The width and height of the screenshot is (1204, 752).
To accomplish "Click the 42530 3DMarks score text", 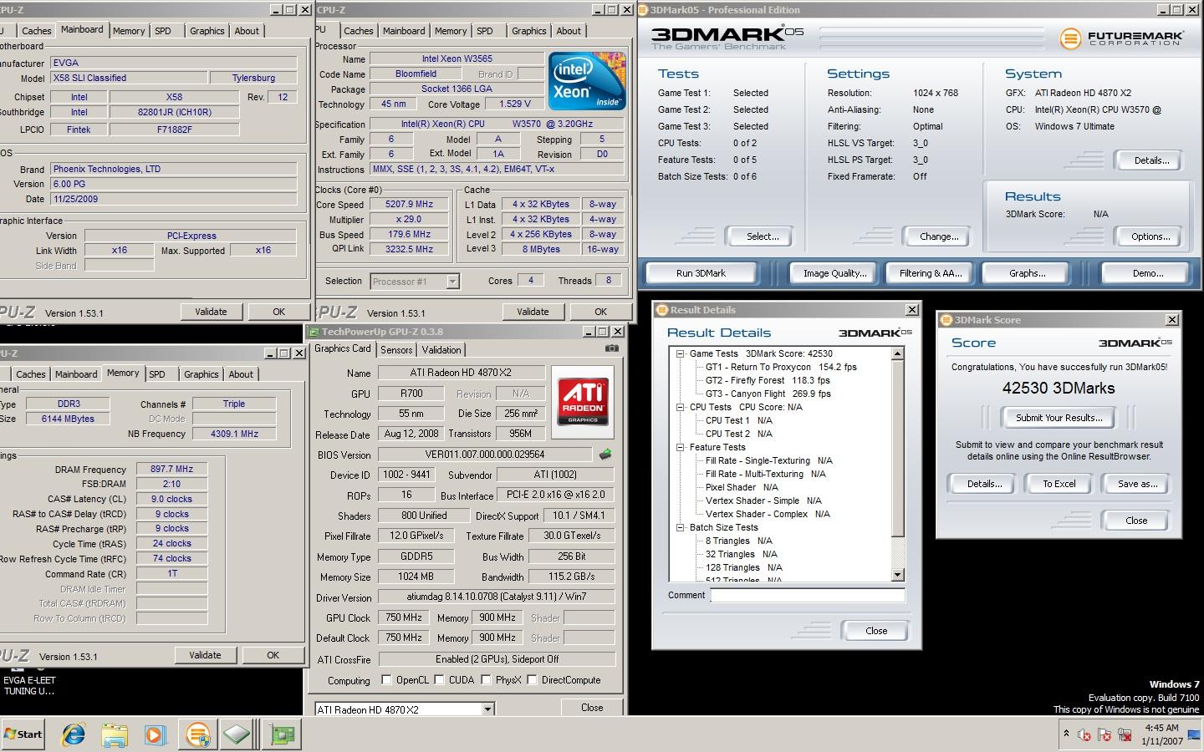I will (x=1058, y=388).
